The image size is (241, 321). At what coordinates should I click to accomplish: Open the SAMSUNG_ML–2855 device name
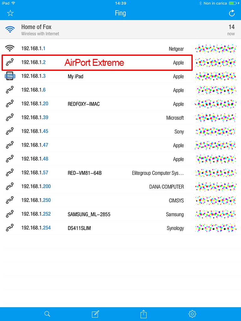[89, 214]
